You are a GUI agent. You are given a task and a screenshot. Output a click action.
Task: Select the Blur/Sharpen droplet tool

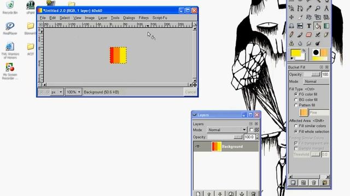pyautogui.click(x=300, y=43)
